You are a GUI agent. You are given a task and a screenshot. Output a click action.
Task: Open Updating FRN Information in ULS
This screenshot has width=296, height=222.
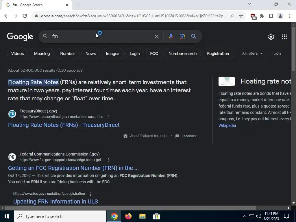[x=55, y=201]
